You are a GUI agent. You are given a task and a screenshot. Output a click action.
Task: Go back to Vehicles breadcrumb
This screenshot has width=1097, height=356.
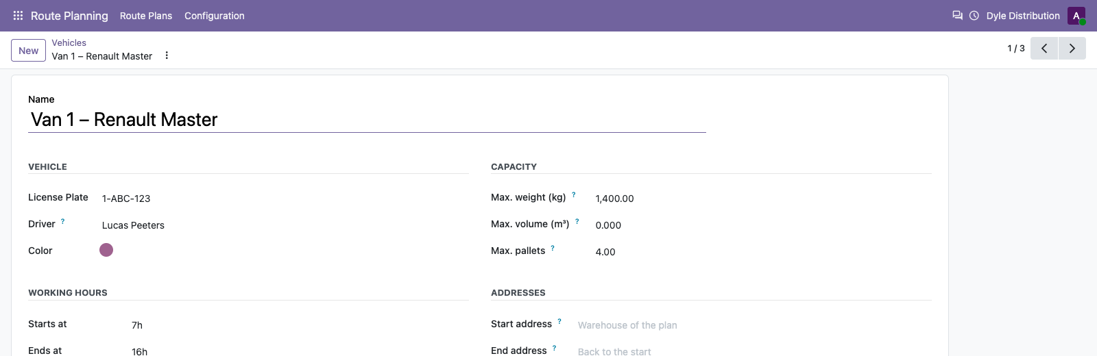pos(69,42)
